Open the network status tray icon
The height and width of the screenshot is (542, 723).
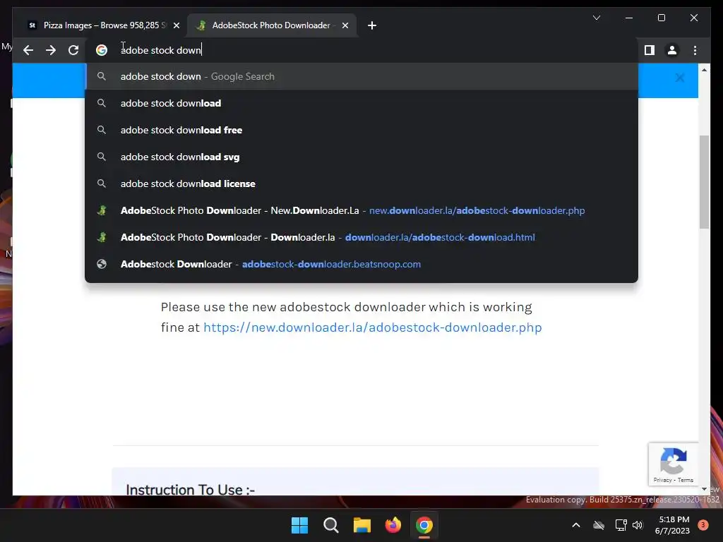tap(621, 525)
